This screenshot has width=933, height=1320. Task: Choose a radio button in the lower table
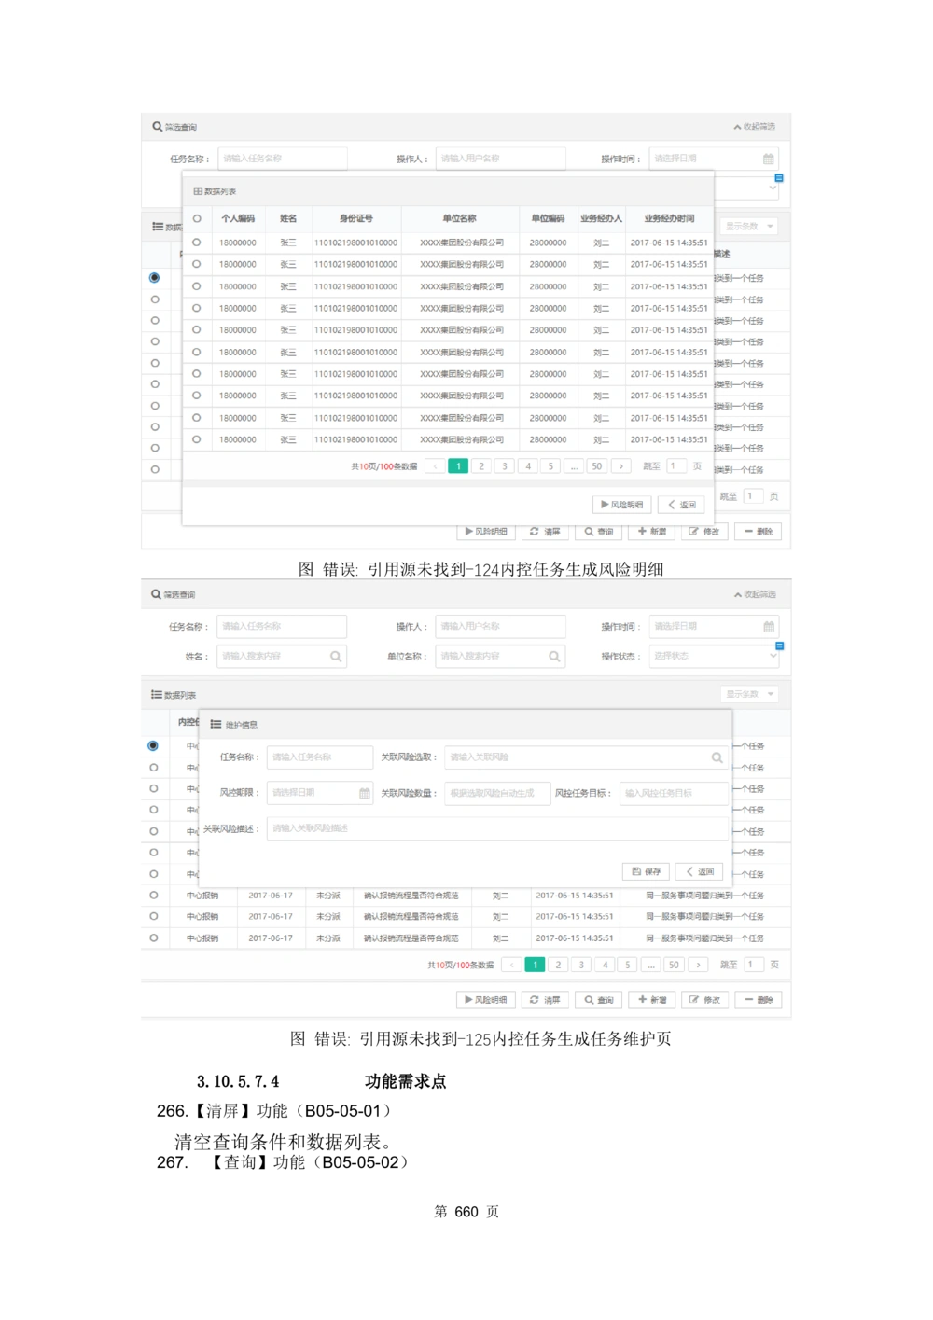coord(154,744)
